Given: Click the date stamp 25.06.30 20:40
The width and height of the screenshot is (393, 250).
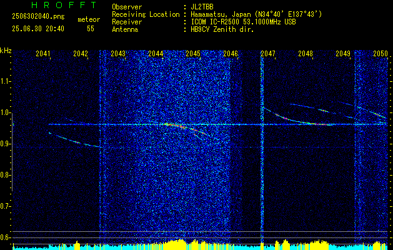Looking at the screenshot, I should point(38,29).
